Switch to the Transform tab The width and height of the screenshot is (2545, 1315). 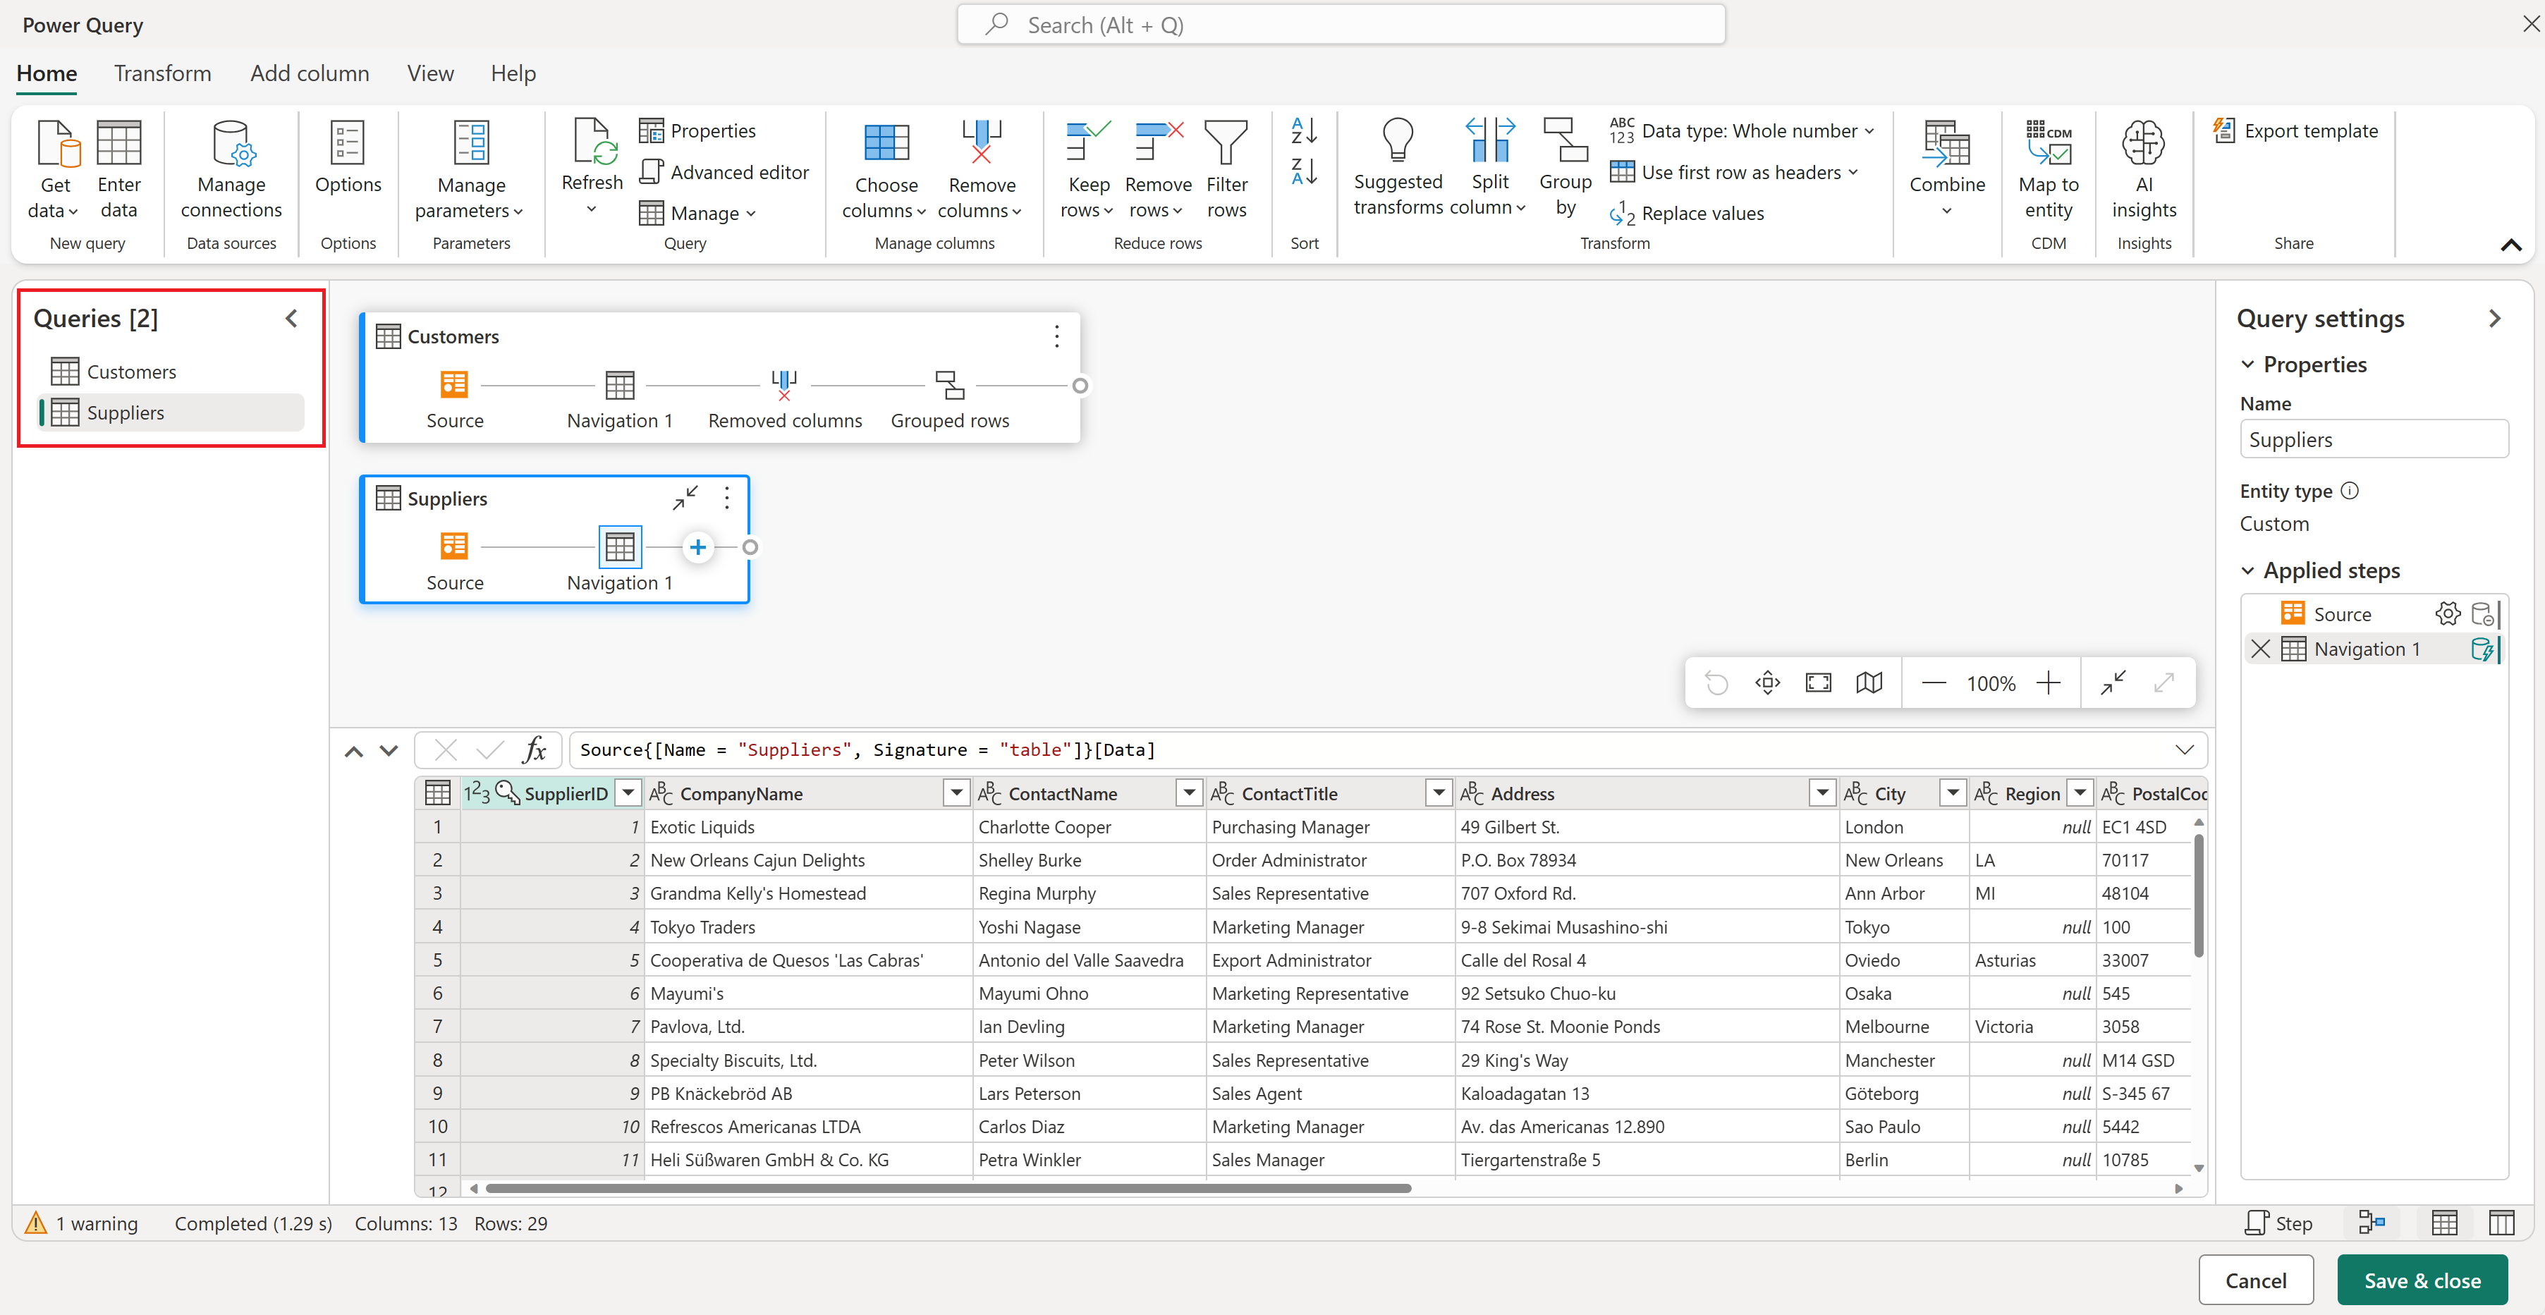tap(162, 73)
